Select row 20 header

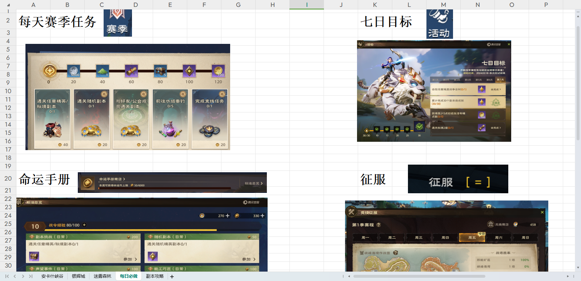click(8, 178)
